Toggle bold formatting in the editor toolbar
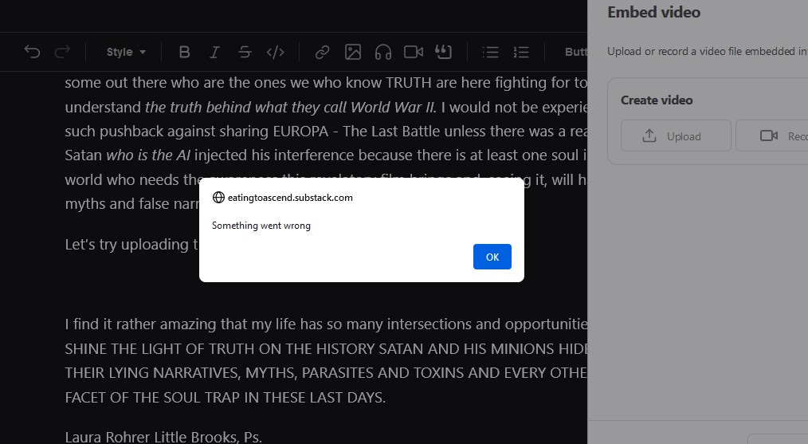The width and height of the screenshot is (808, 444). click(x=185, y=52)
